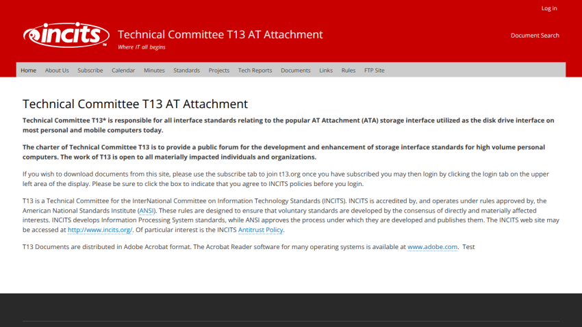Open the FTP Site menu item
The height and width of the screenshot is (327, 582).
point(374,70)
